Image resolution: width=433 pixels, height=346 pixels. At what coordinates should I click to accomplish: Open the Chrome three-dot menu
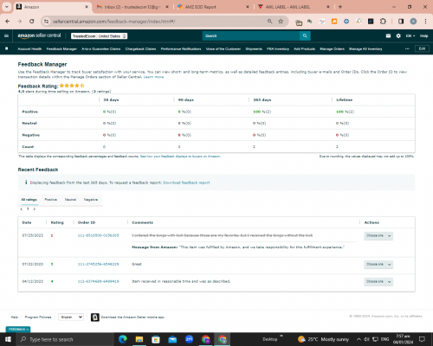(425, 22)
